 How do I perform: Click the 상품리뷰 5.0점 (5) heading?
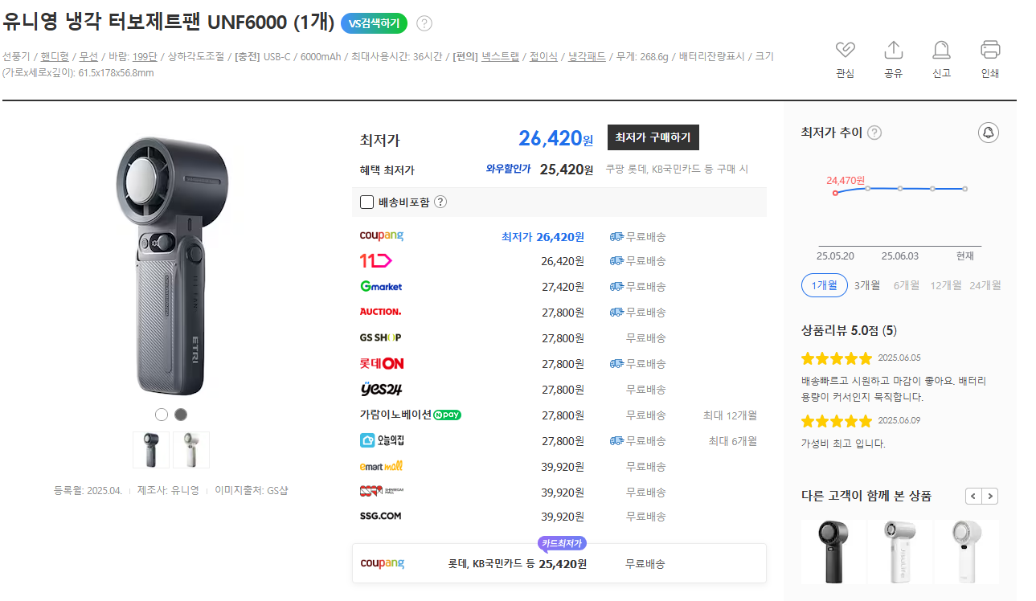[849, 330]
